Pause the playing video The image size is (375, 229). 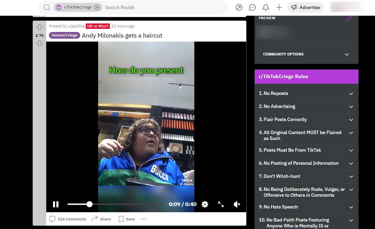(56, 204)
